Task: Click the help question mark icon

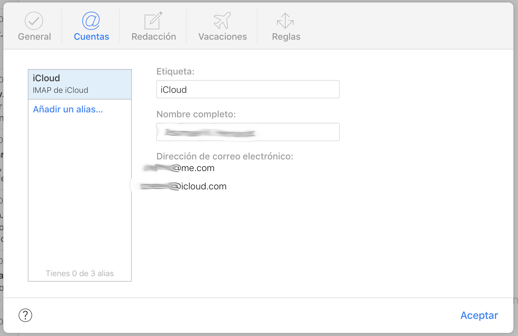Action: click(x=25, y=315)
